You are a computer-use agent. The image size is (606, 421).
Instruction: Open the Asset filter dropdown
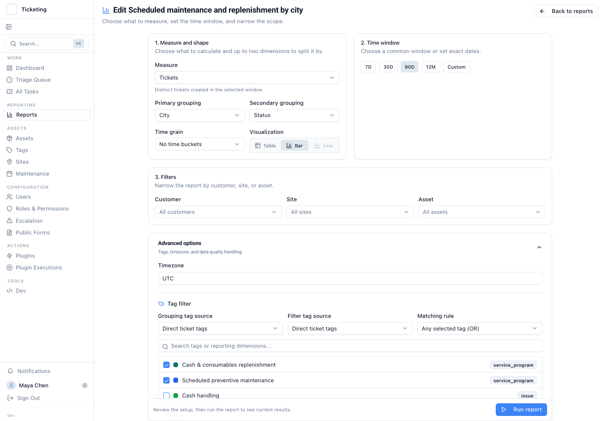click(482, 212)
